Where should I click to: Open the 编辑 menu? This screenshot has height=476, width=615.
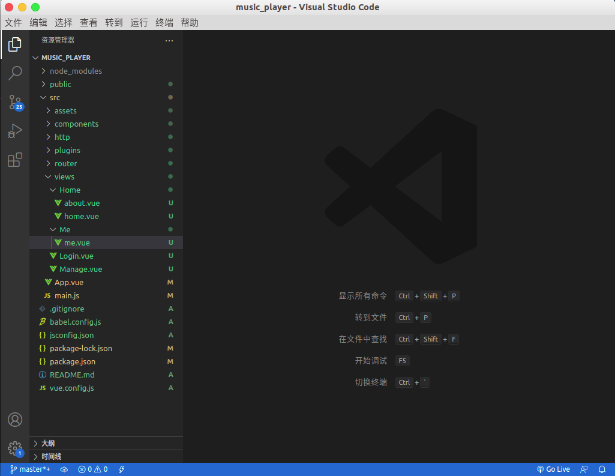pos(38,23)
